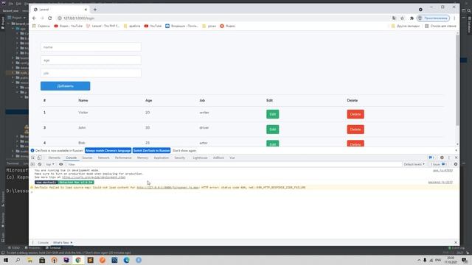Switch to Chrome in the taskbar
Viewport: 472px width, 265px height.
tap(78, 260)
